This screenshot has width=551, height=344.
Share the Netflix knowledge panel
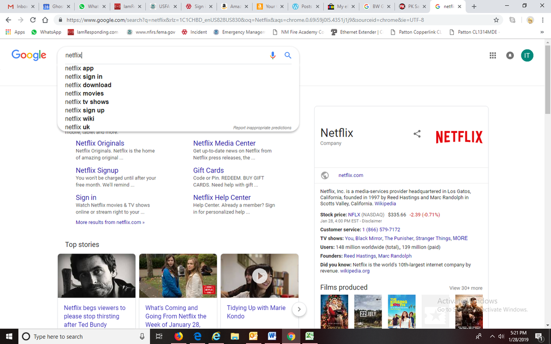(417, 133)
